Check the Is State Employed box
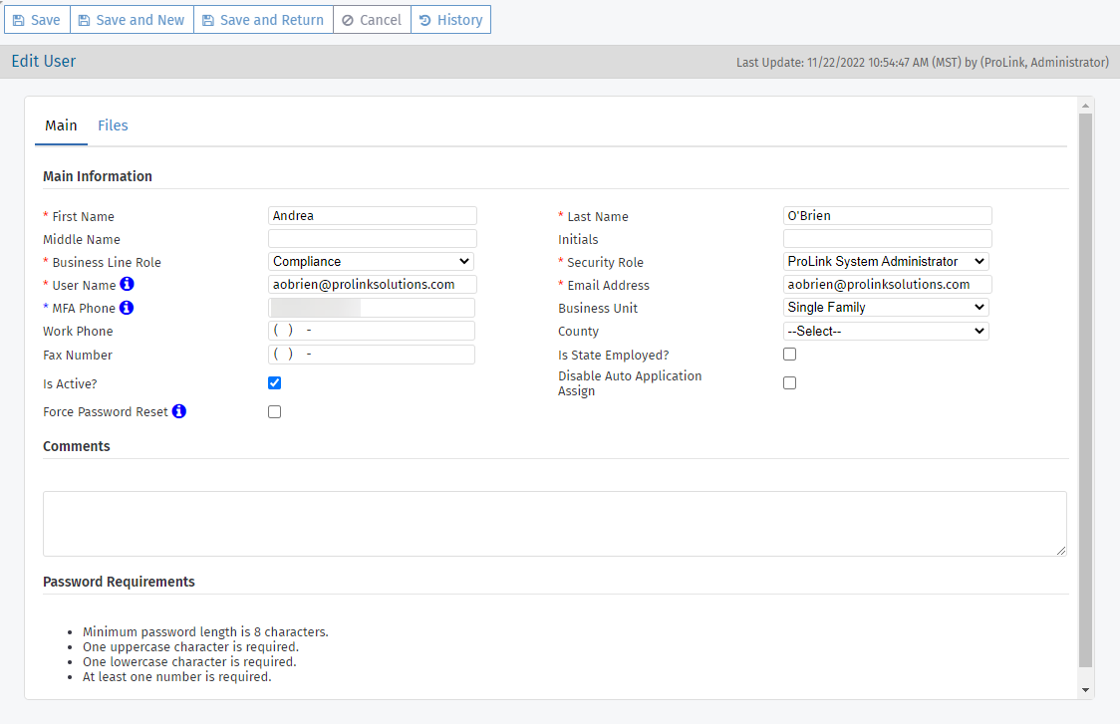1120x724 pixels. click(790, 355)
